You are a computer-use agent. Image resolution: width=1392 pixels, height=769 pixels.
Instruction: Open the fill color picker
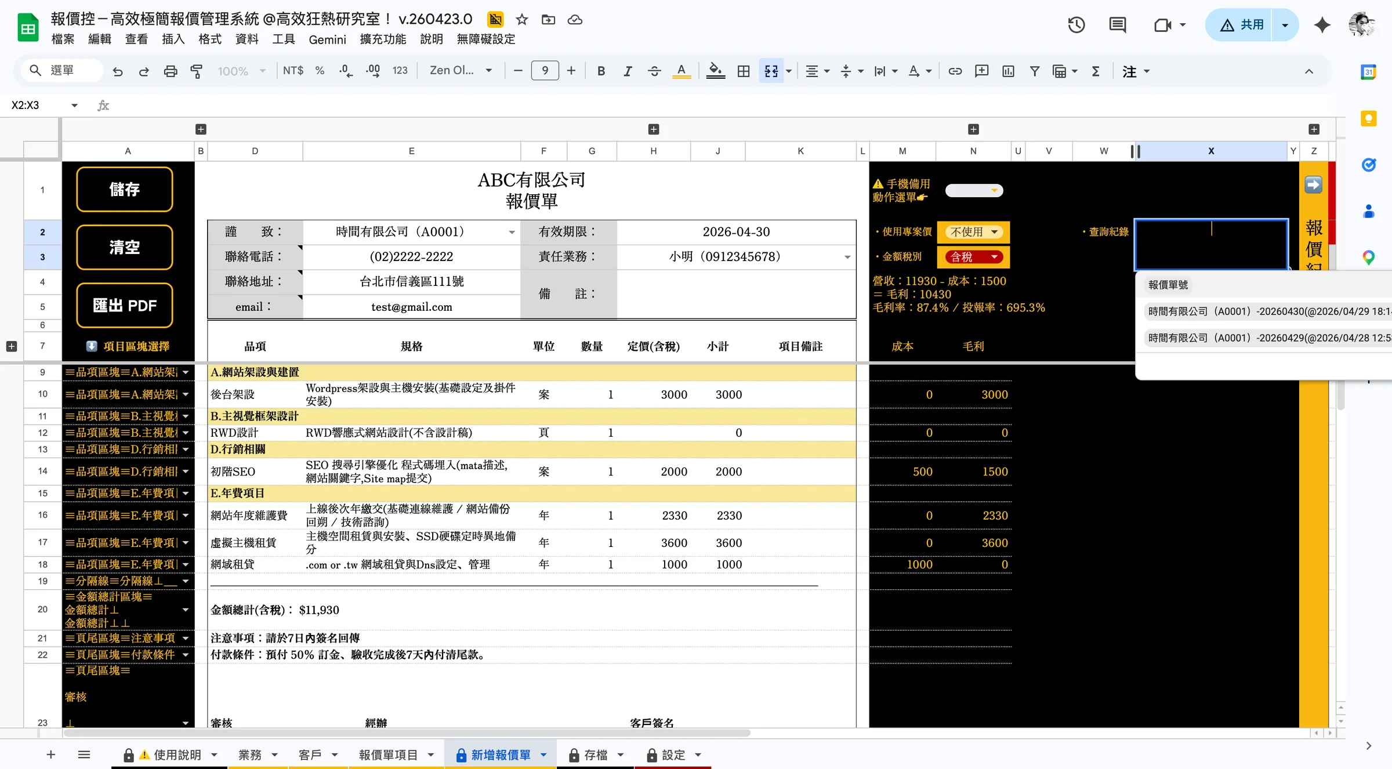coord(716,71)
